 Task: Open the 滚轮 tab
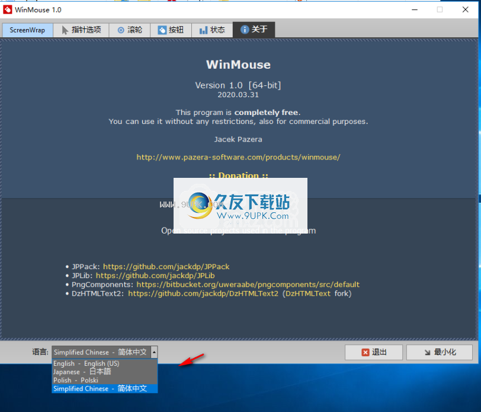click(130, 30)
